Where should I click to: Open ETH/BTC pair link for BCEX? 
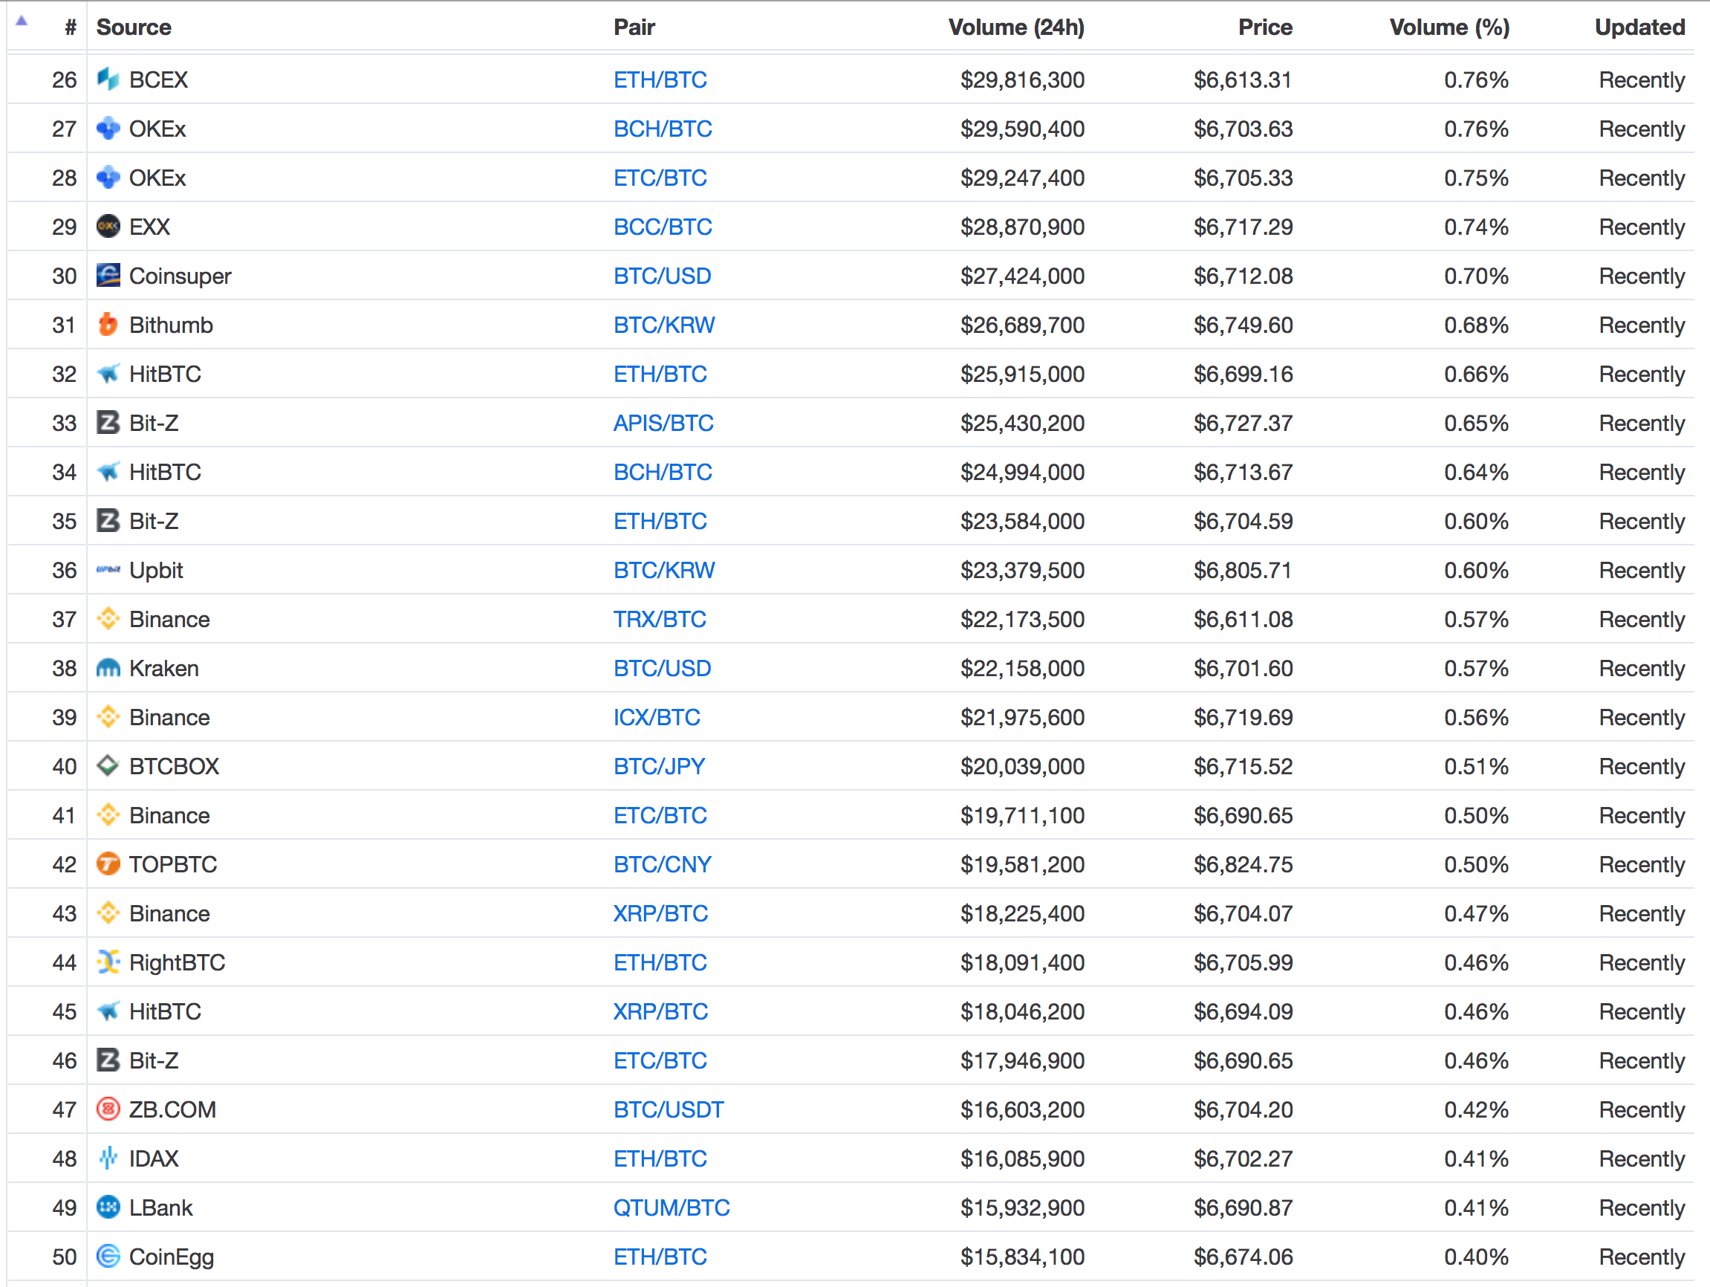pyautogui.click(x=660, y=80)
